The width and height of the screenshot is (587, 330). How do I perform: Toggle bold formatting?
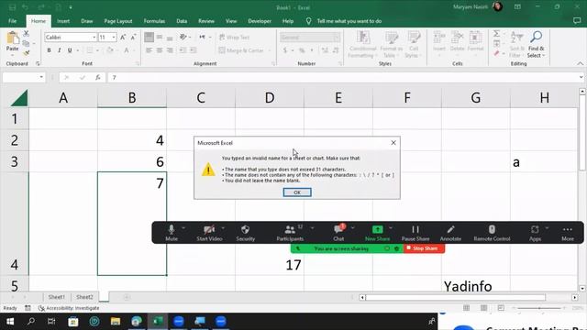[49, 50]
